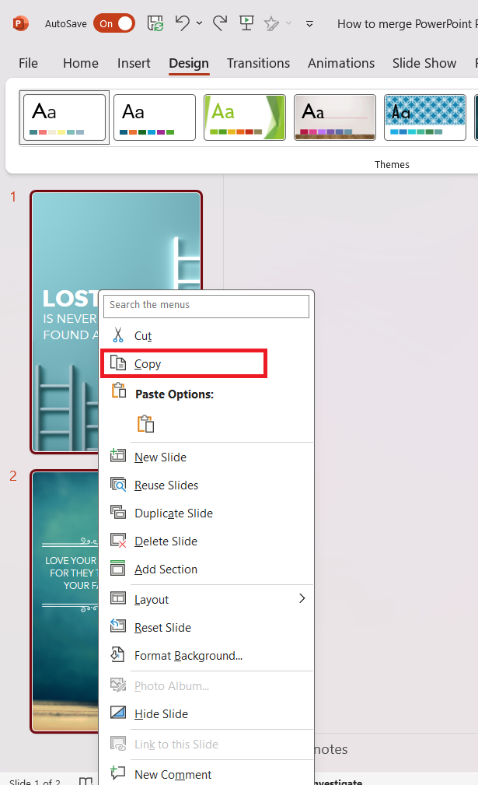Expand Layout submenu chevron arrow
Viewport: 478px width, 785px height.
(302, 598)
